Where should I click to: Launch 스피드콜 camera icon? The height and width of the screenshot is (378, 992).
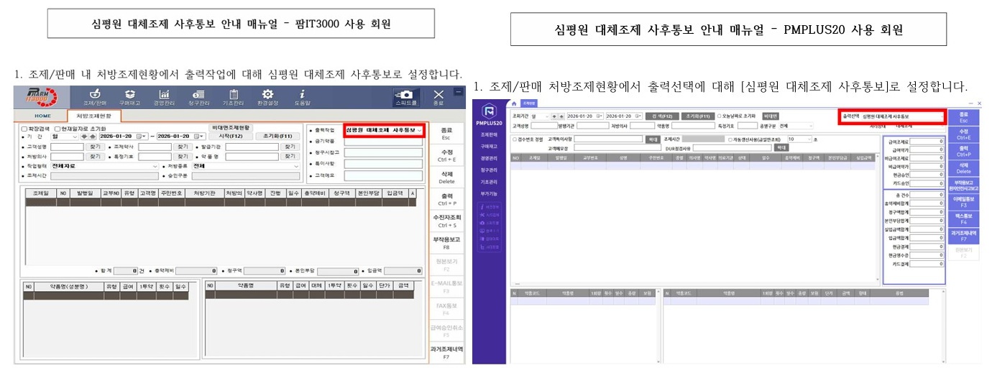(x=406, y=98)
